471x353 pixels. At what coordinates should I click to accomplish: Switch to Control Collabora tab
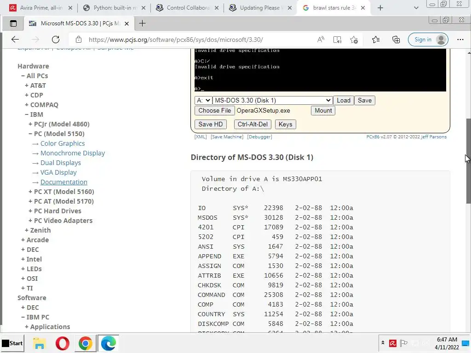coord(188,8)
